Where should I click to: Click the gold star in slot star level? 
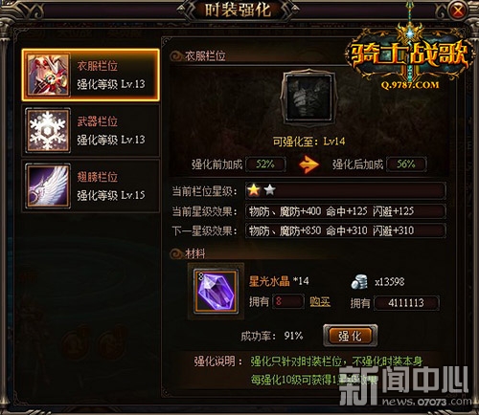(254, 190)
